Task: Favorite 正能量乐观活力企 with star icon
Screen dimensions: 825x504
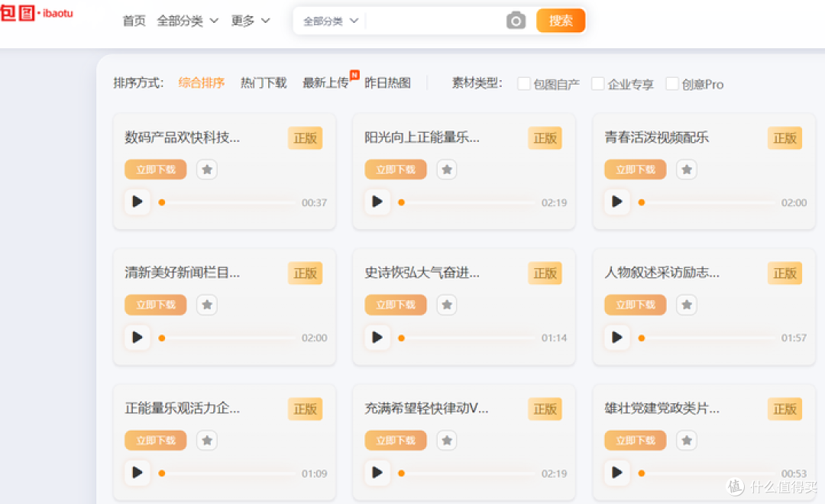Action: (x=207, y=441)
